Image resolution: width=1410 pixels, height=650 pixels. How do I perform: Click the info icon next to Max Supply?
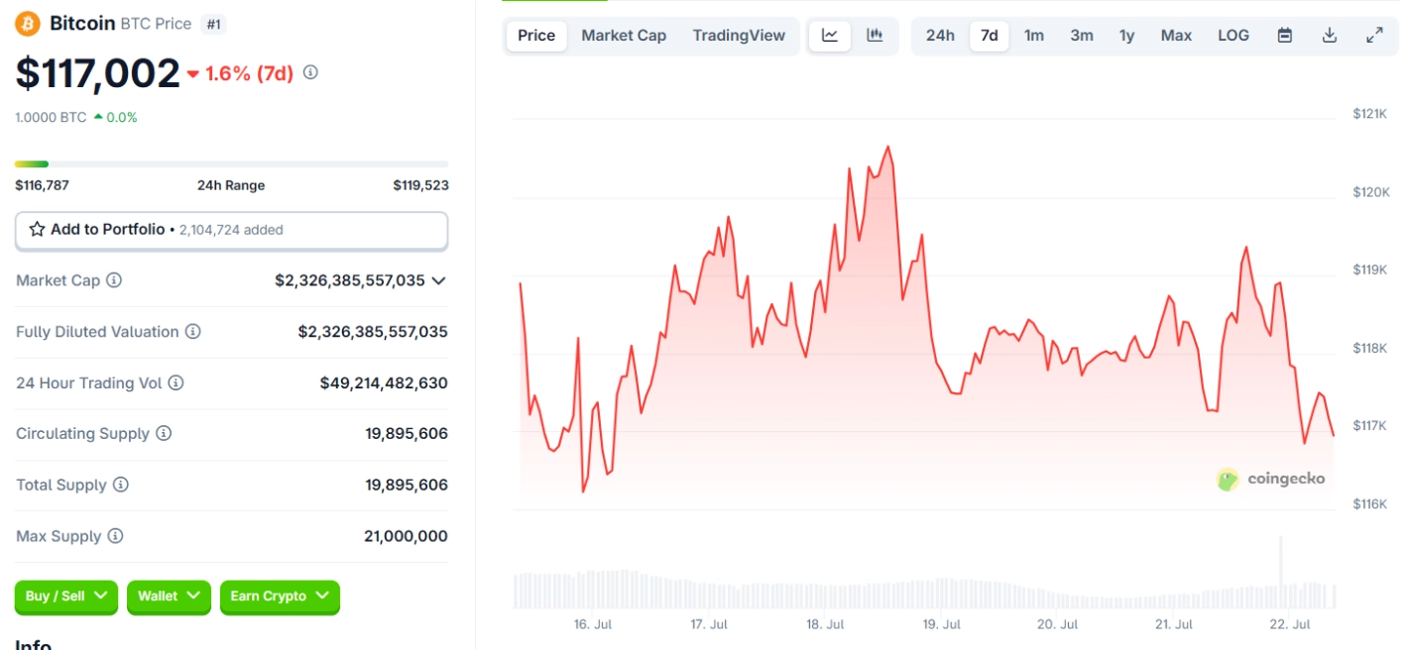115,536
